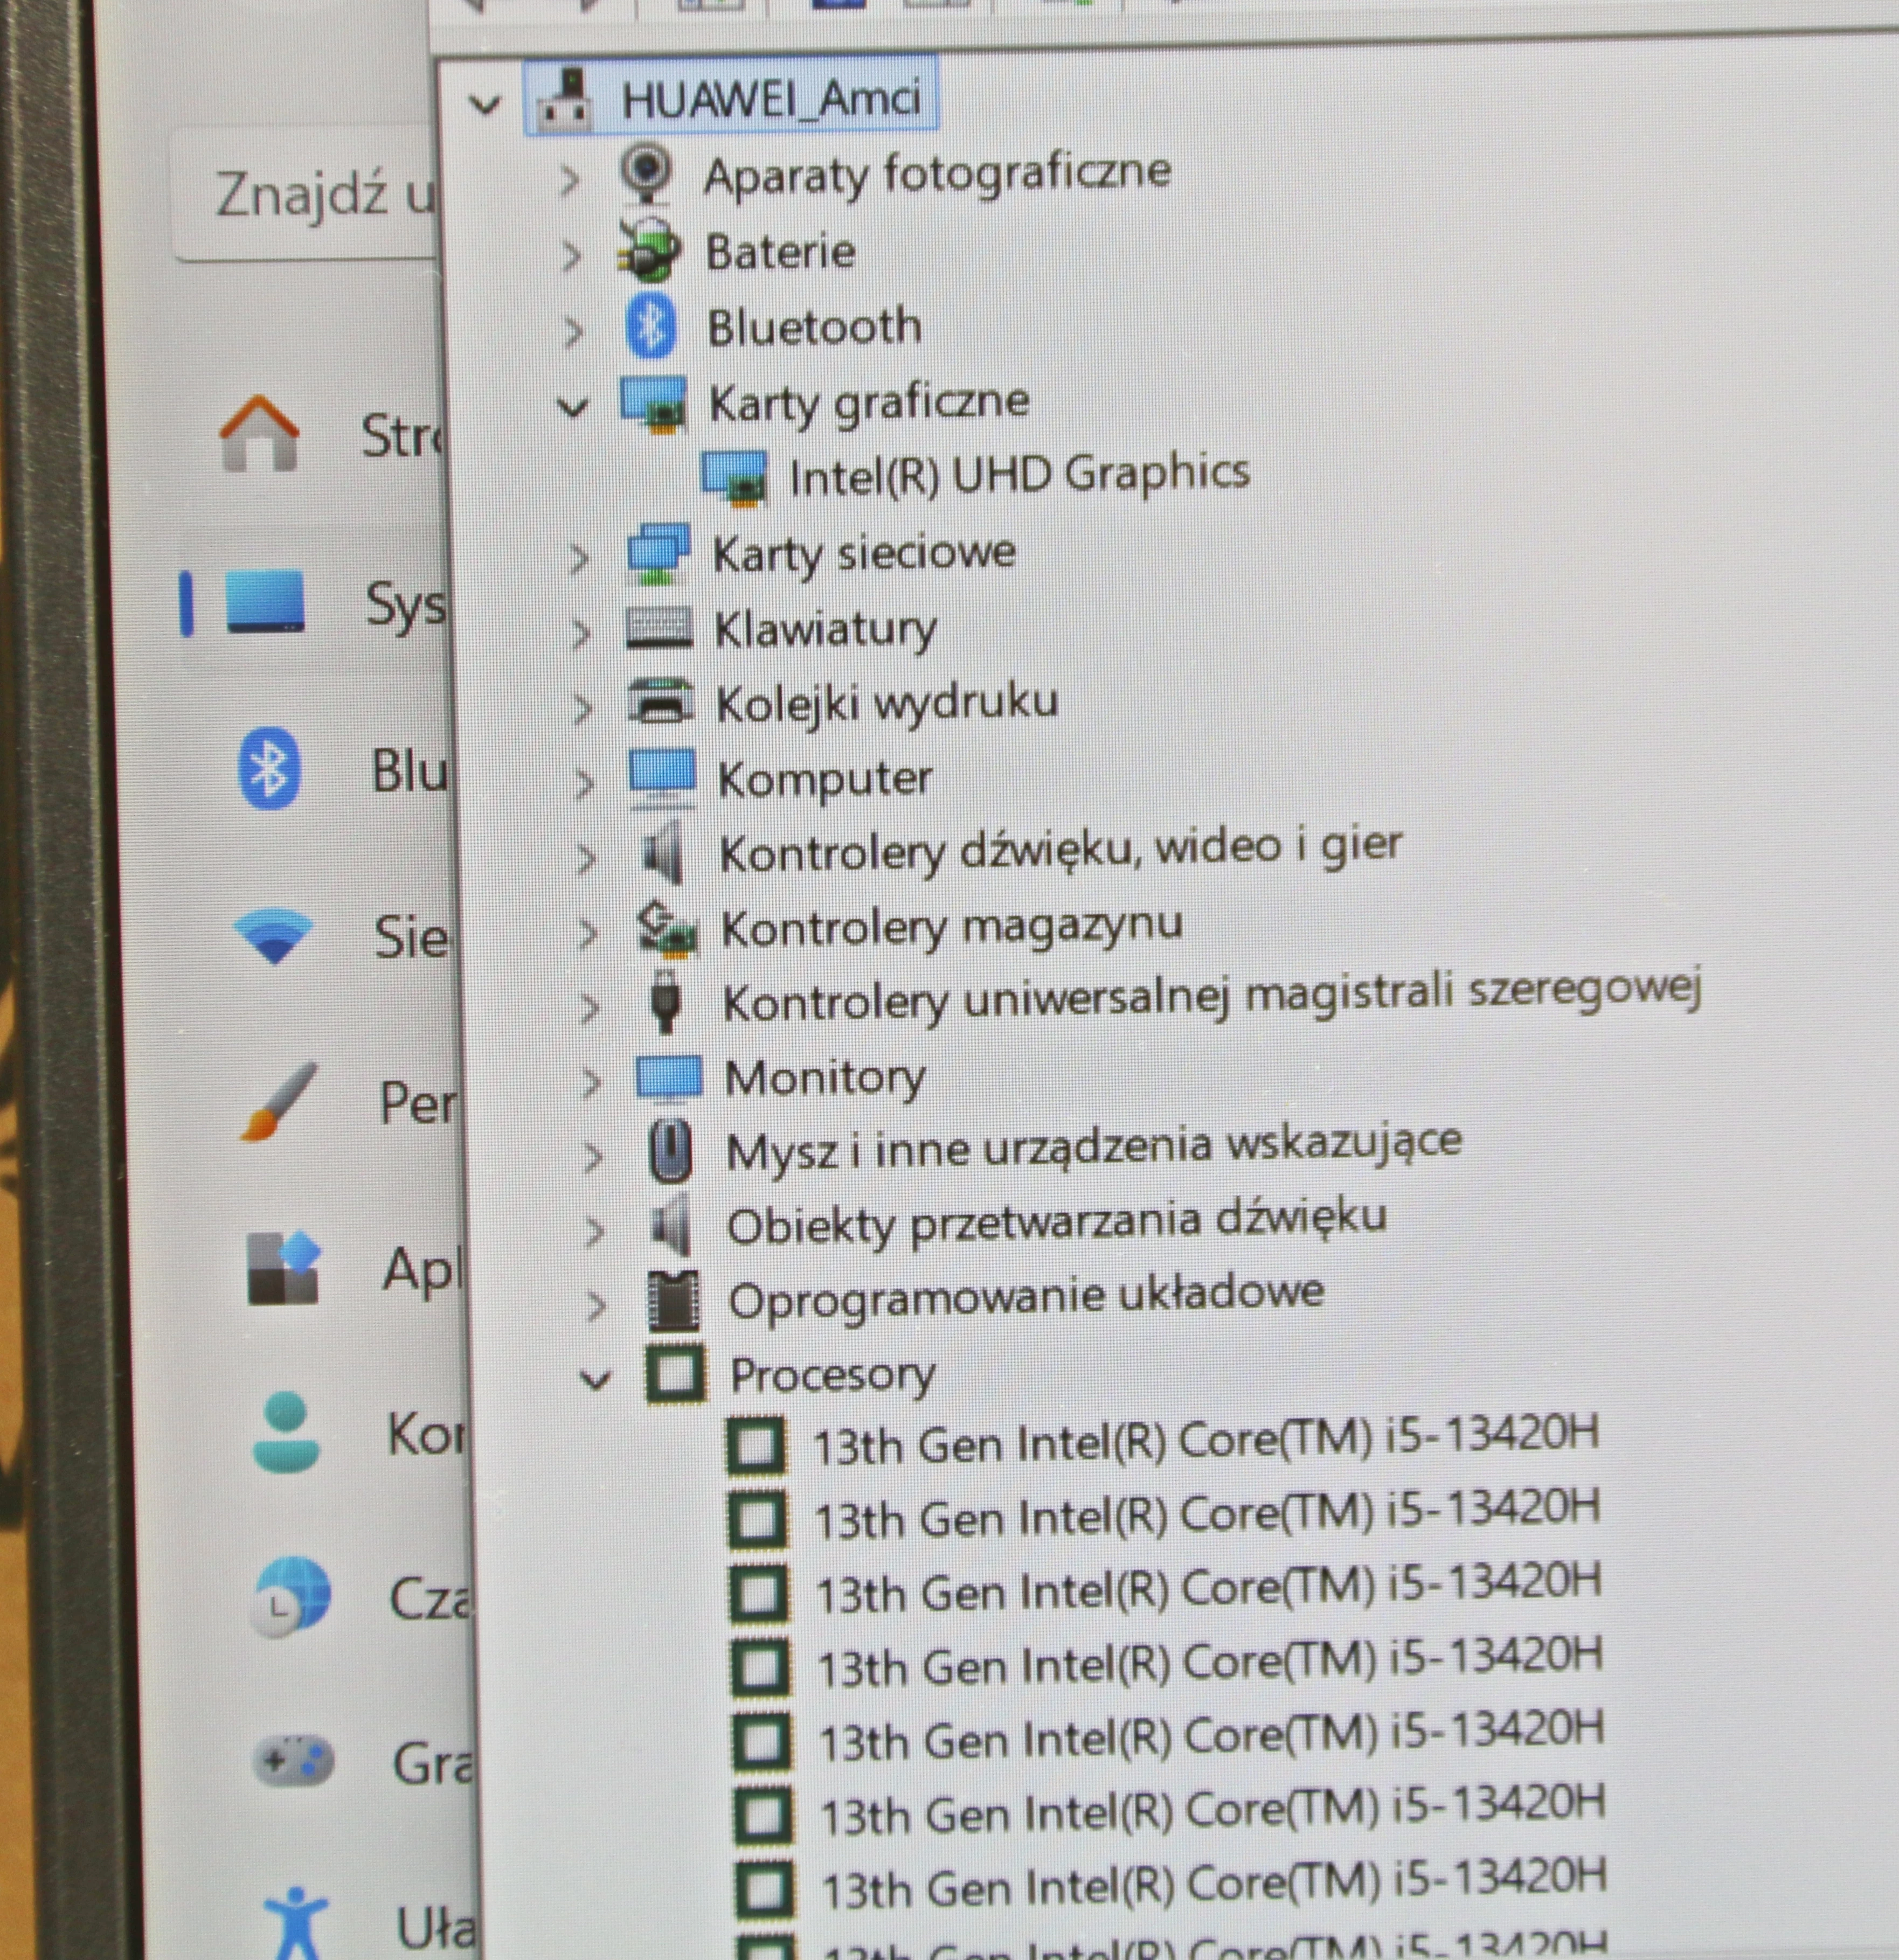Screen dimensions: 1899x1960
Task: Open the Accounts person icon in Settings
Action: tap(287, 1431)
